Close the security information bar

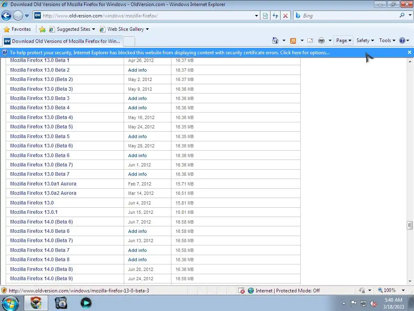pos(410,52)
